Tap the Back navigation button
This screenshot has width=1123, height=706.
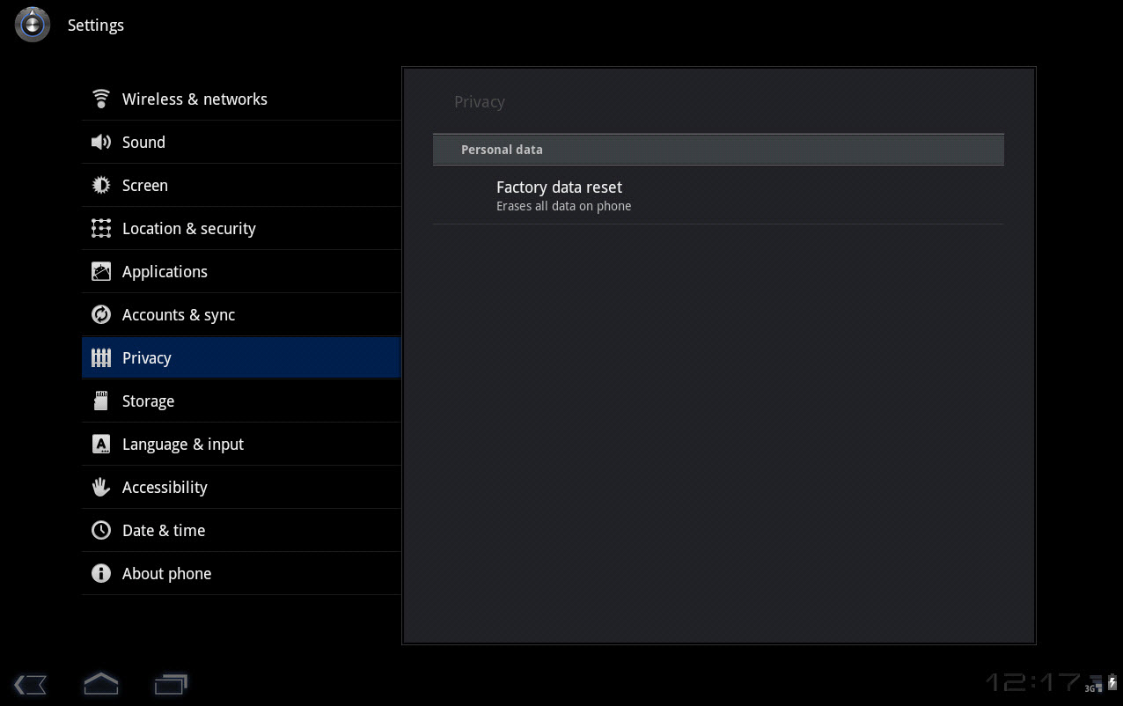point(31,684)
